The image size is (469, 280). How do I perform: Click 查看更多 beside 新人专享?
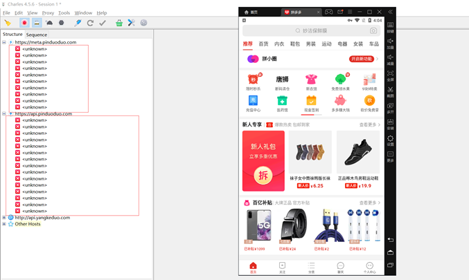tap(370, 124)
